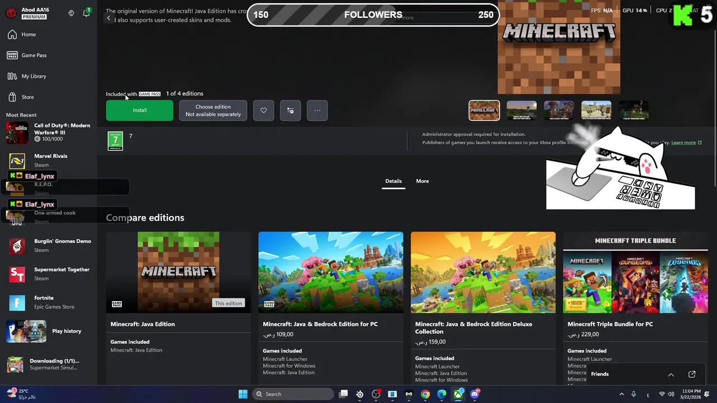Screen dimensions: 717x403
Task: Open Supermarket Together from Most Recent
Action: tap(49, 274)
